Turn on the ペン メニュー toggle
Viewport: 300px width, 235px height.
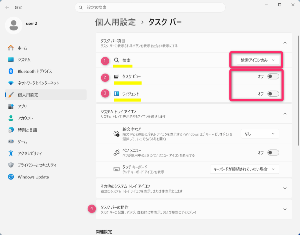pos(273,152)
